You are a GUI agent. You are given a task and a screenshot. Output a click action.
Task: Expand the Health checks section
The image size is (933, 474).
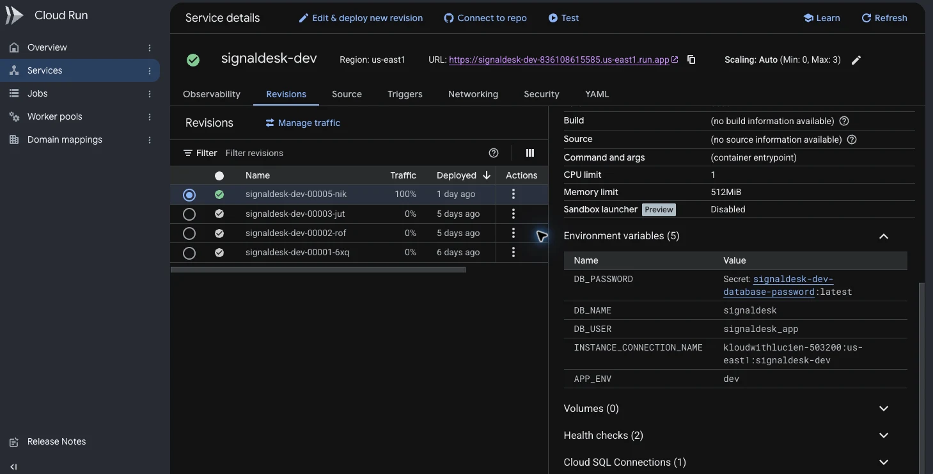884,436
